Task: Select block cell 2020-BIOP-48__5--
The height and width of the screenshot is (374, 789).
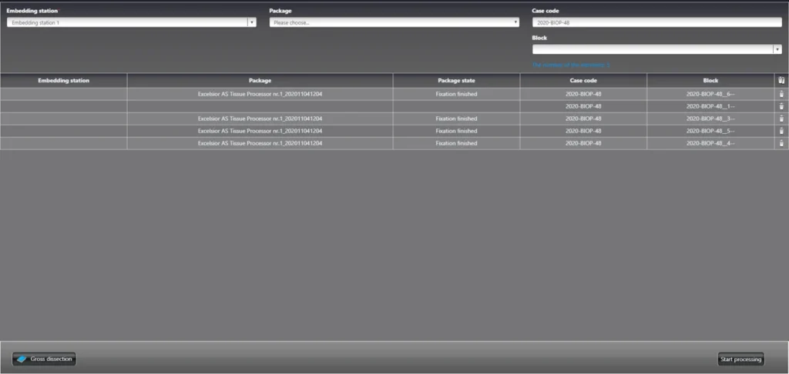Action: pos(710,131)
